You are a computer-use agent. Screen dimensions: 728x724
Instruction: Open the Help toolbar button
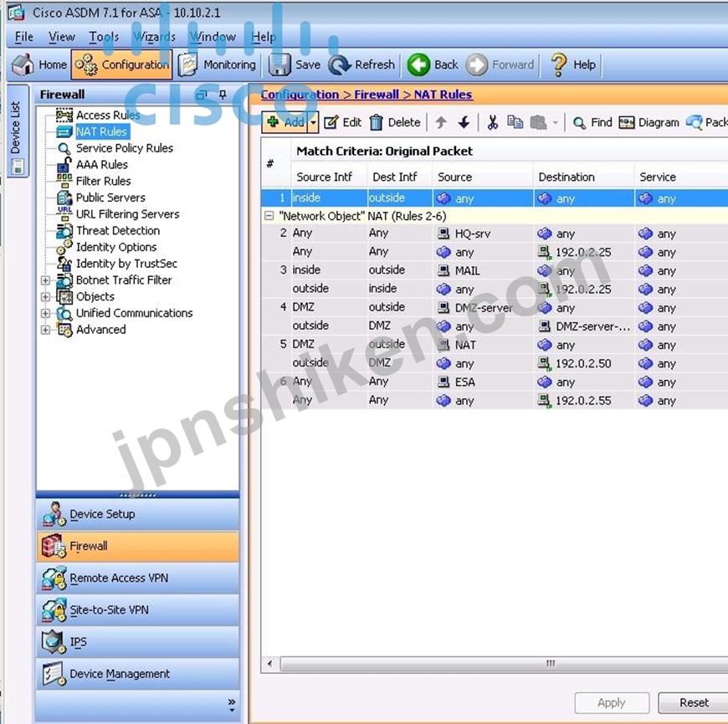pos(572,64)
